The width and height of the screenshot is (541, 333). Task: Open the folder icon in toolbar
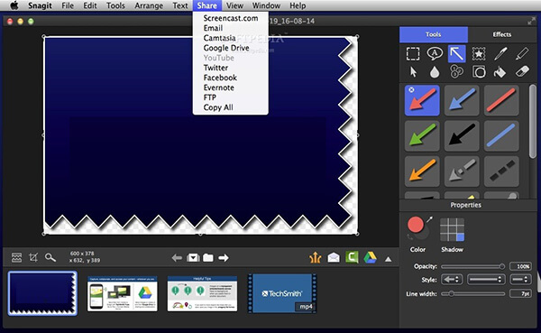point(208,258)
